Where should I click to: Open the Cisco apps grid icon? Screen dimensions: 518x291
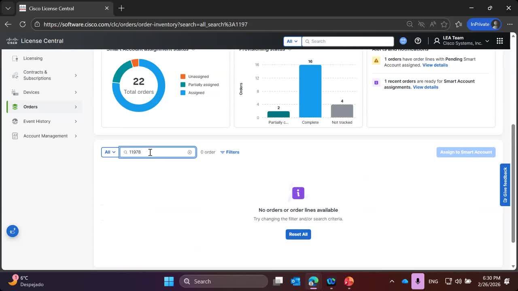499,41
